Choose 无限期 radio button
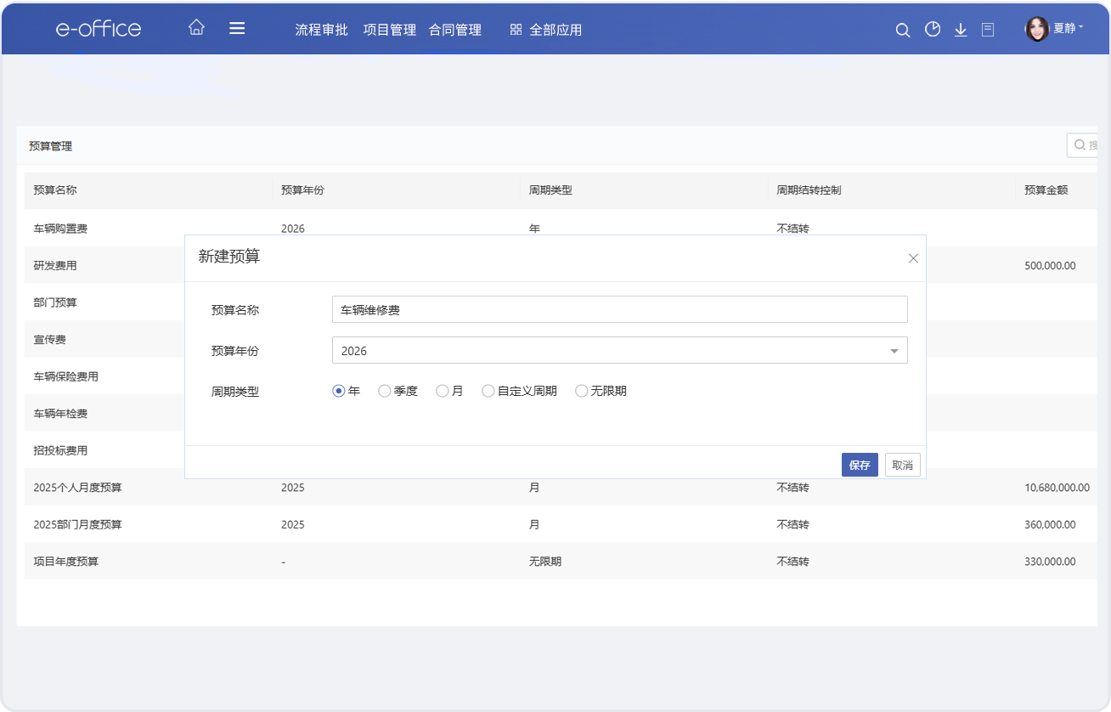 pos(582,392)
